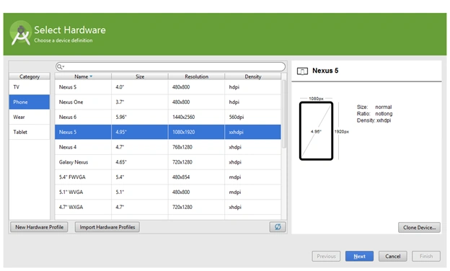Image resolution: width=450 pixels, height=271 pixels.
Task: Click the 768x1280 resolution cell
Action: coord(196,147)
